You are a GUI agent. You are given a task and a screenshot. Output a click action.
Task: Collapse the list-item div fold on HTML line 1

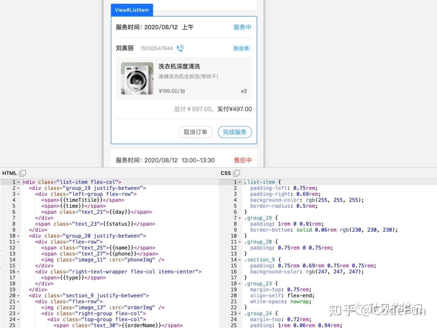coord(17,182)
